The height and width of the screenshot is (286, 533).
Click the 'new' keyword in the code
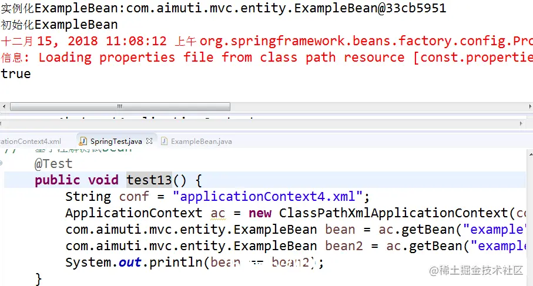260,213
